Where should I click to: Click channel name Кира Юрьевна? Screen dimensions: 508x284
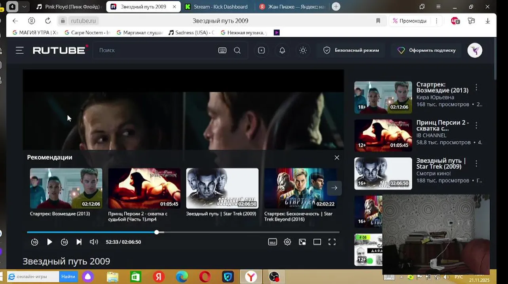[435, 97]
